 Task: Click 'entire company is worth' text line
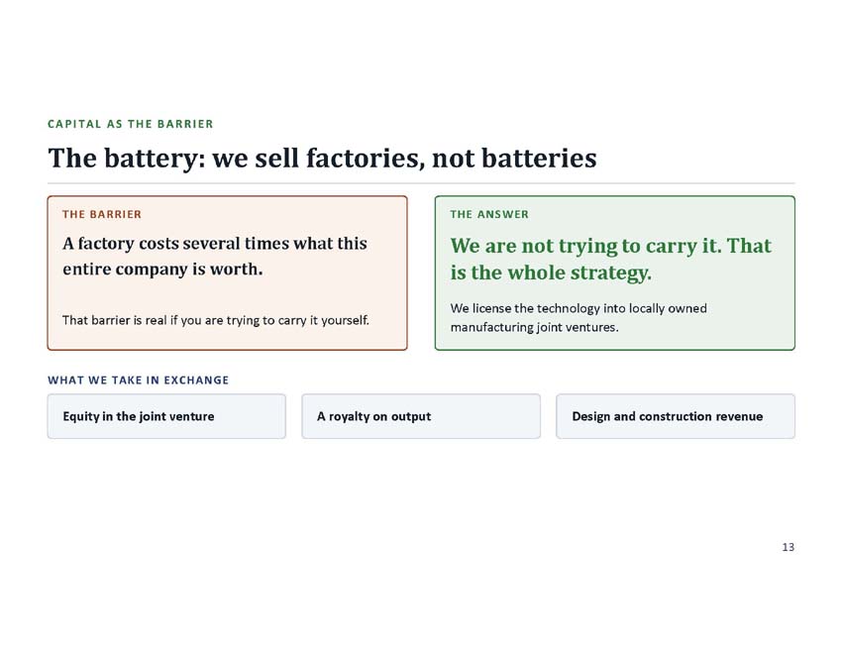click(162, 270)
